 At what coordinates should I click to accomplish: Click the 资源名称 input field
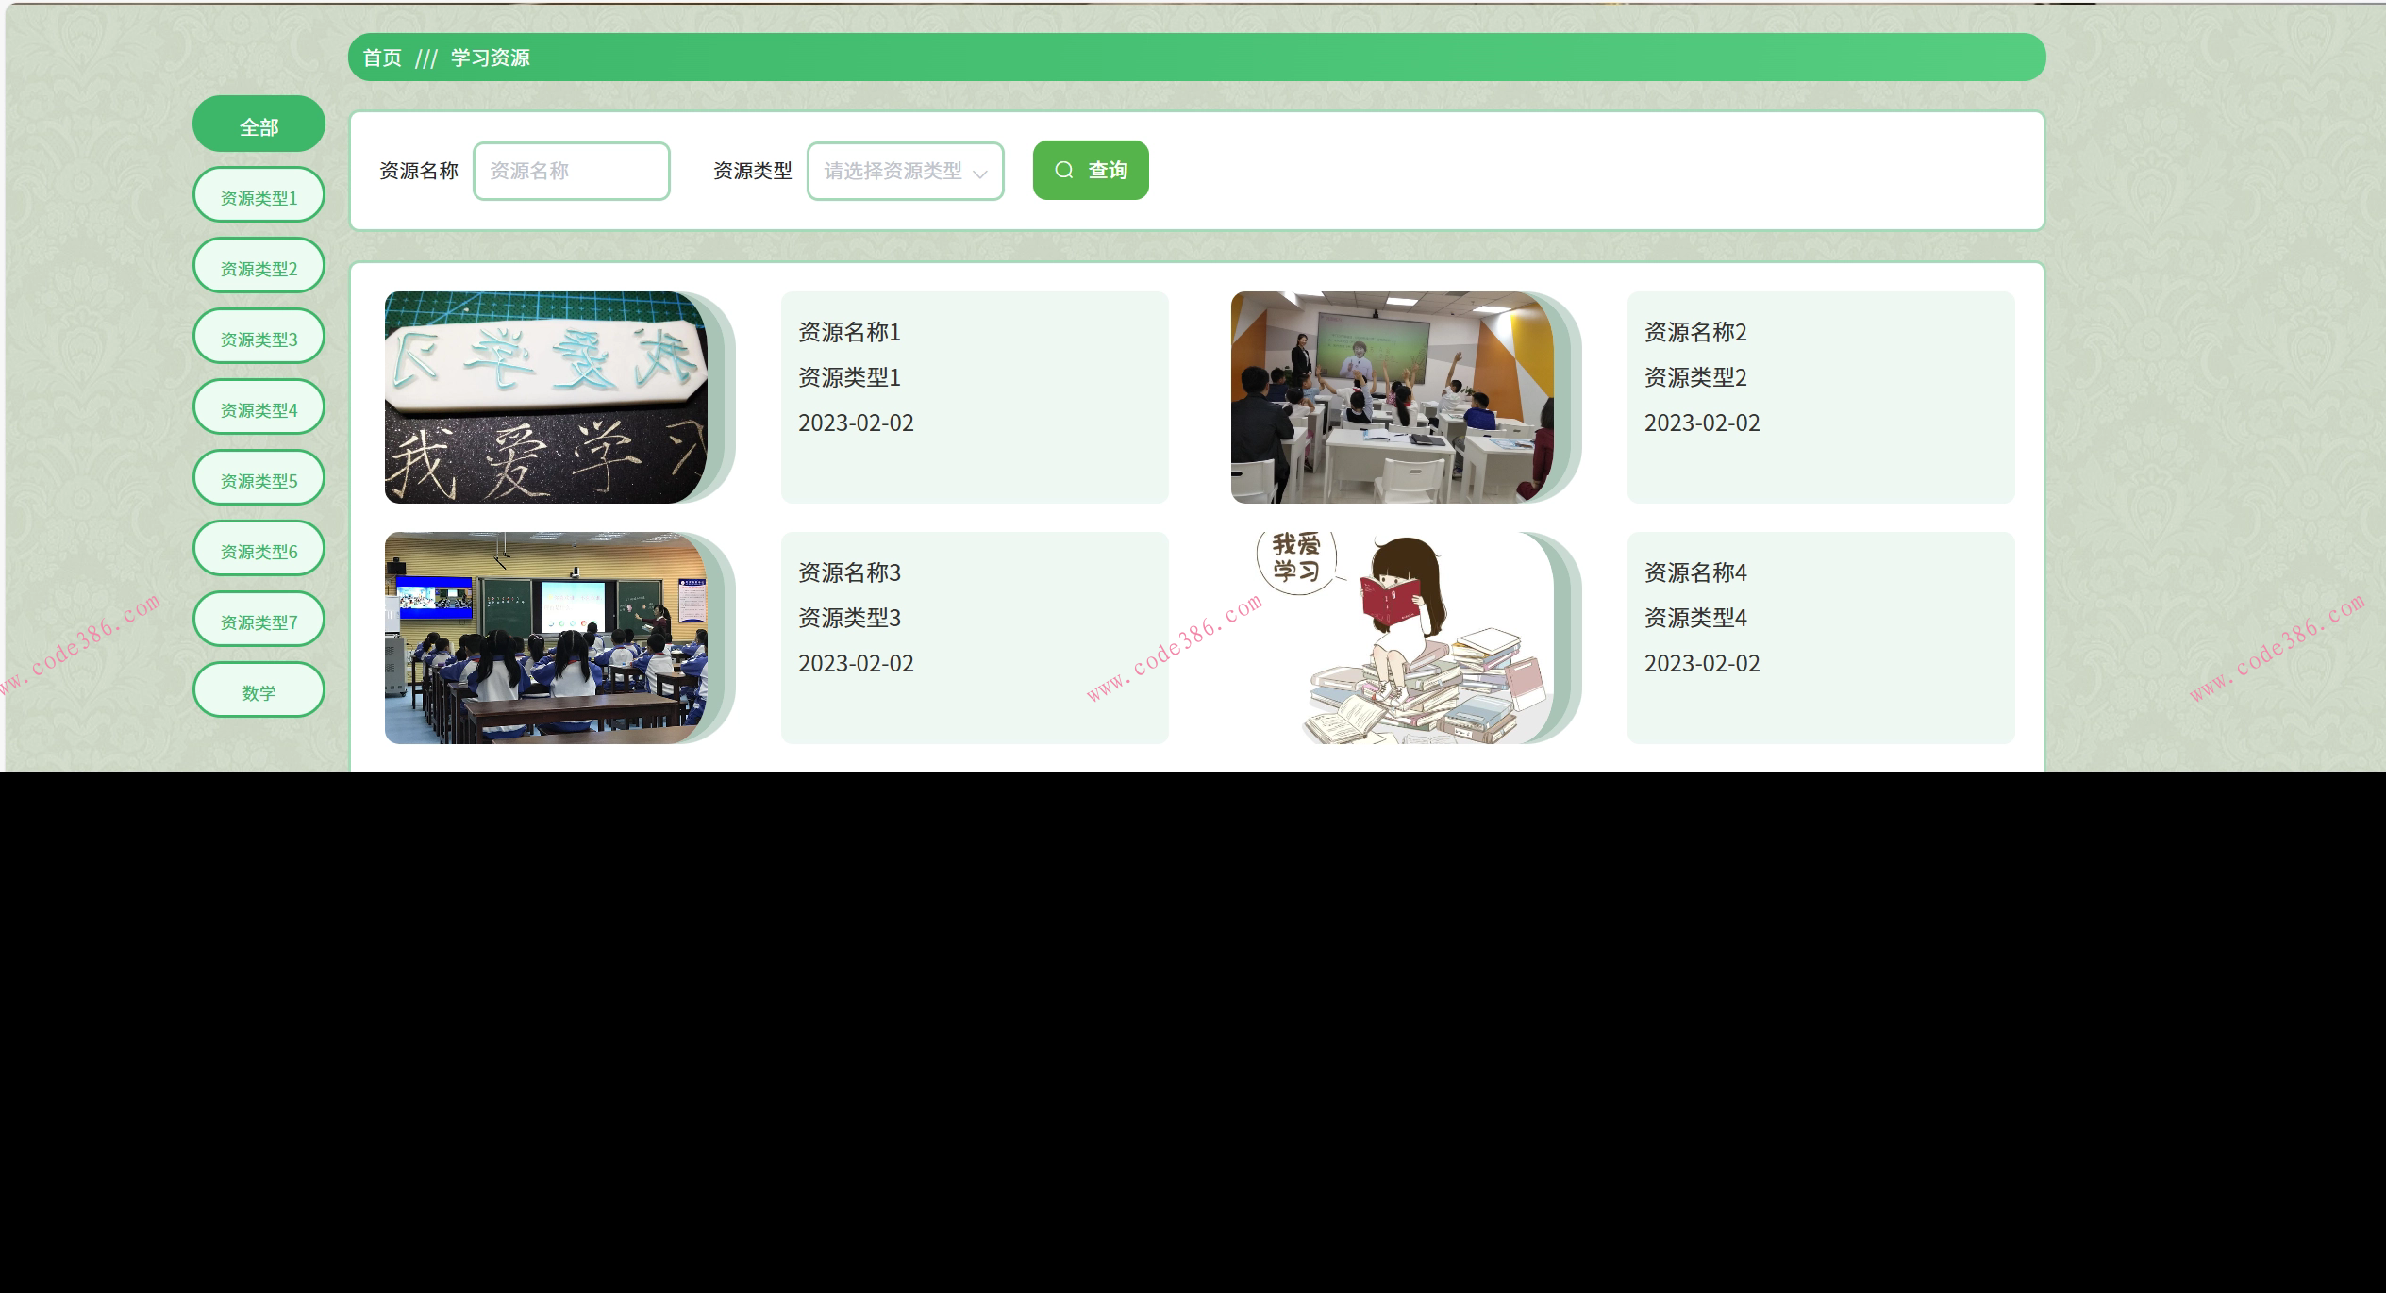(571, 171)
